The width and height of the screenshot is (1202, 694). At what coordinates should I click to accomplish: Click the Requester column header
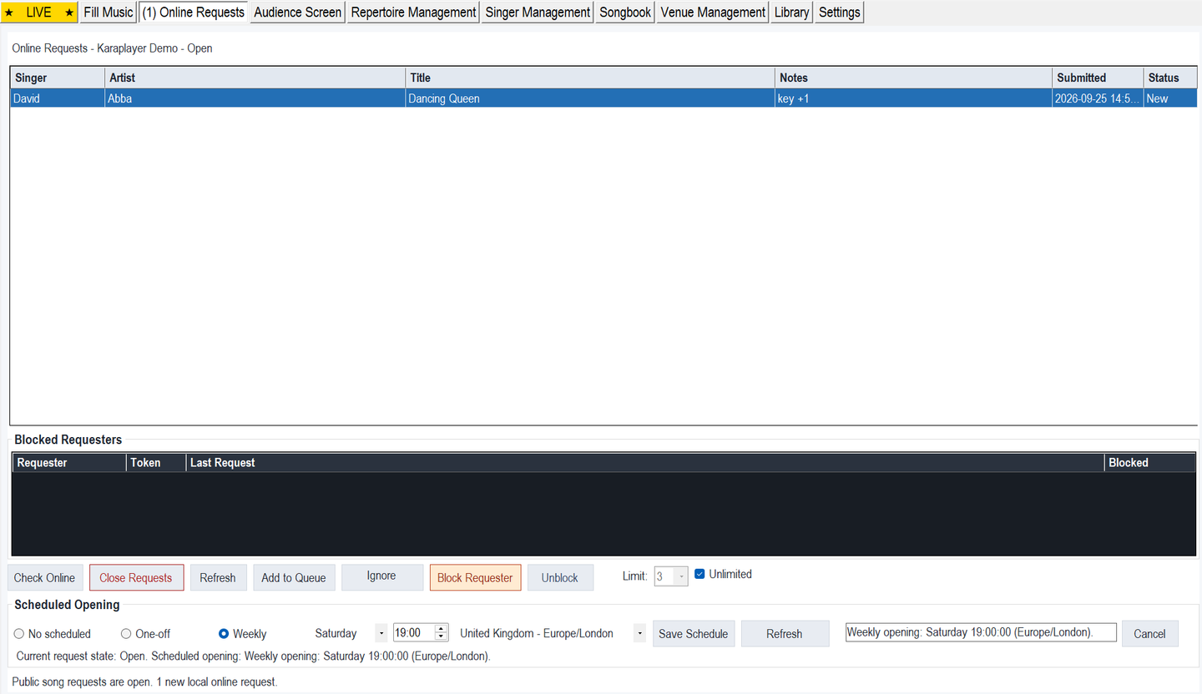pos(69,463)
